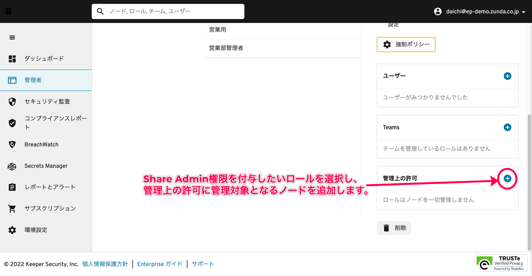Viewport: 532px width, 276px height.
Task: Collapse the sidebar with the hamburger icon
Action: [12, 37]
